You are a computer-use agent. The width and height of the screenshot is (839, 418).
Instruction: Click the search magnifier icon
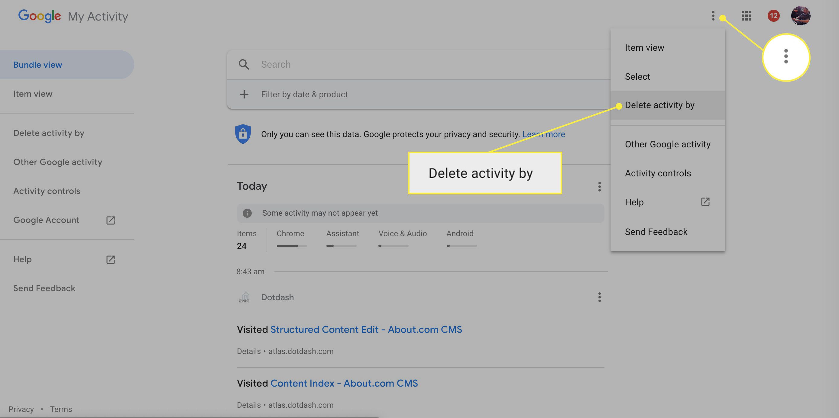244,64
